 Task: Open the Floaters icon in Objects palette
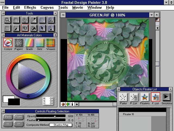(144, 97)
